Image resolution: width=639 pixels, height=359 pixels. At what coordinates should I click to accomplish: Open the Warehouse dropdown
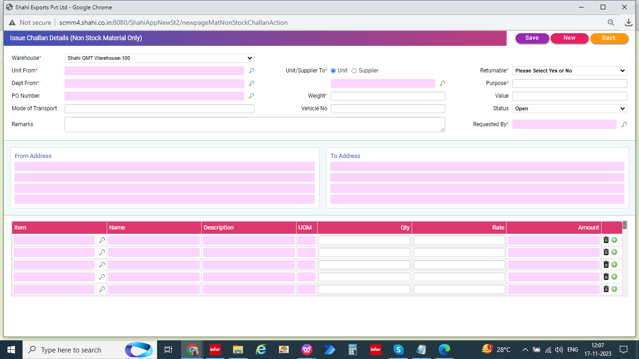[x=159, y=58]
